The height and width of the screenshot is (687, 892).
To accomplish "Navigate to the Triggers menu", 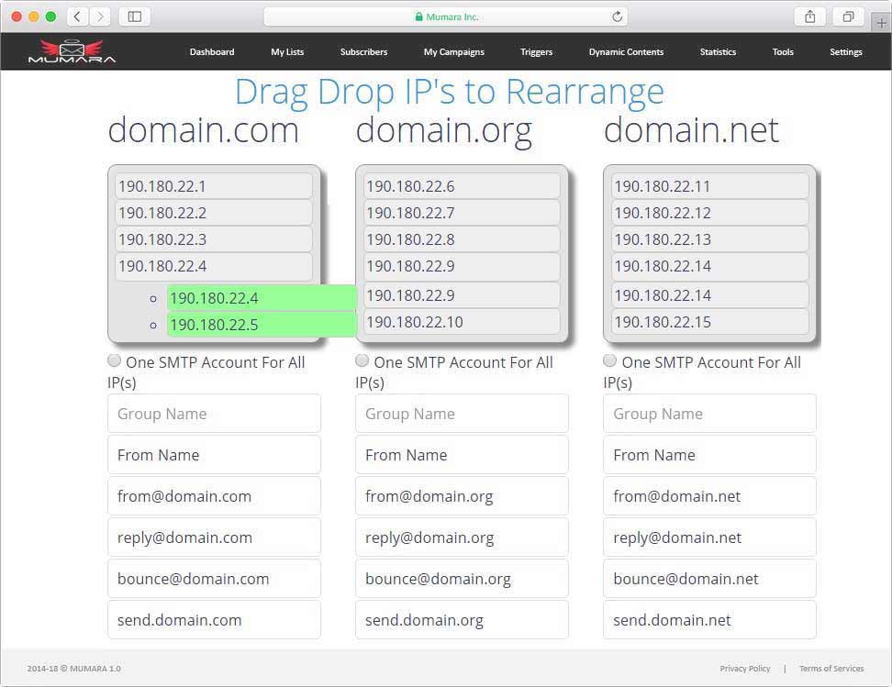I will pyautogui.click(x=536, y=52).
